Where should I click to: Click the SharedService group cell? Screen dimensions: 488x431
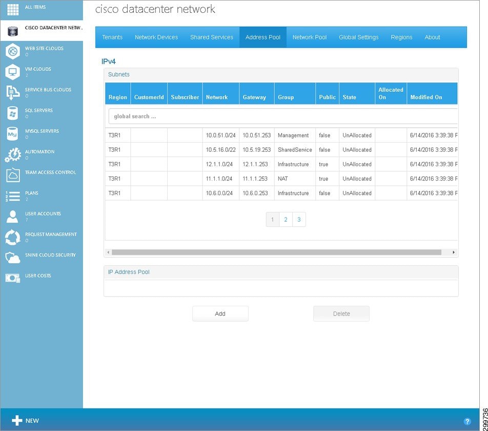tap(295, 150)
